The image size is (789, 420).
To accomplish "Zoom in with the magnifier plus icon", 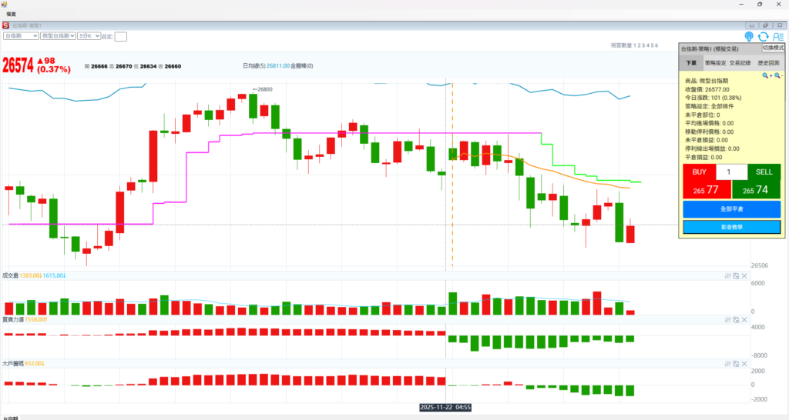I will (767, 75).
